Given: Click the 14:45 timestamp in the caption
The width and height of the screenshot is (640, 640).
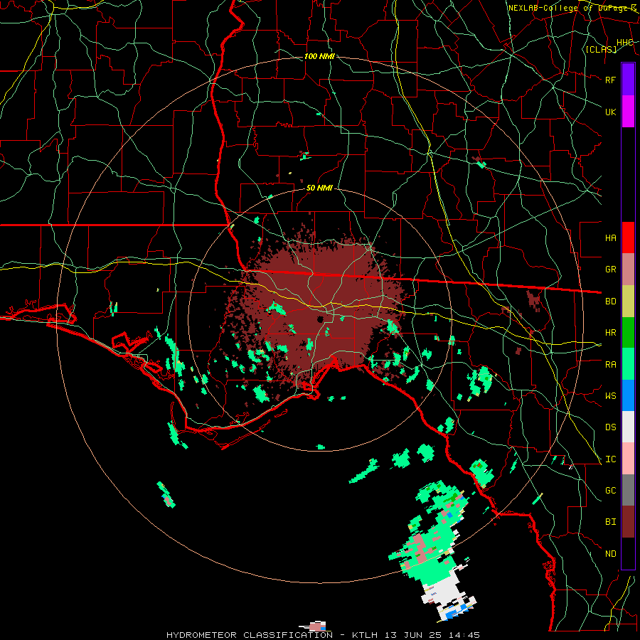Looking at the screenshot, I should point(465,635).
